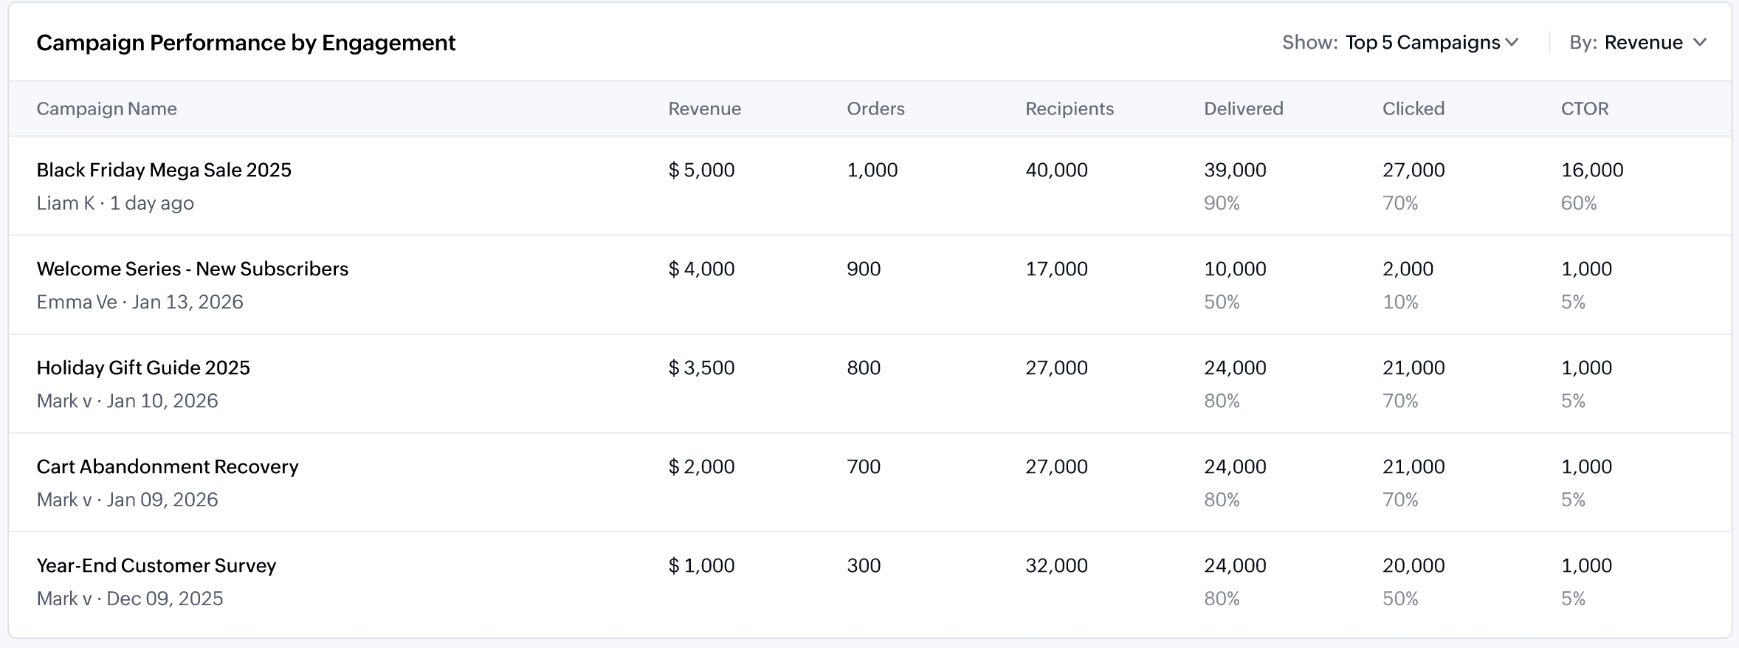
Task: Open Black Friday Mega Sale 2025 campaign
Action: coord(164,170)
